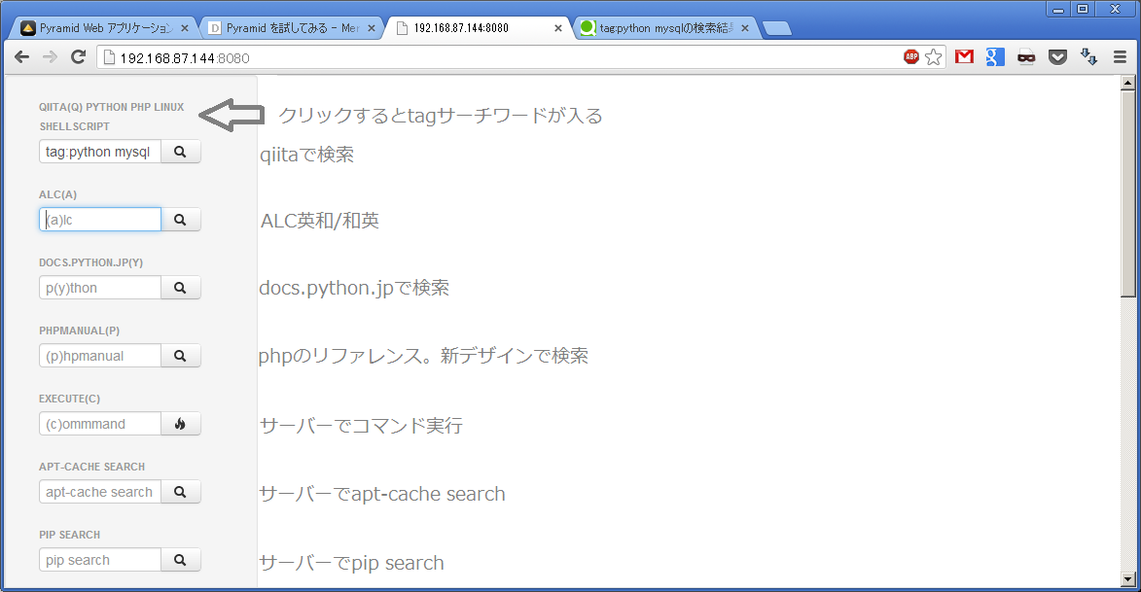The width and height of the screenshot is (1141, 592).
Task: Go back with the browser back arrow
Action: (21, 56)
